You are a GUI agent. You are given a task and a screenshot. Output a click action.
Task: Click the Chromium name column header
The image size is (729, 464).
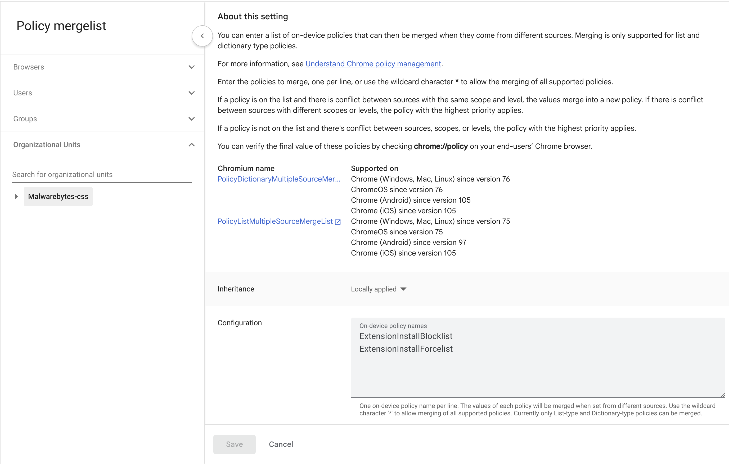pos(246,168)
